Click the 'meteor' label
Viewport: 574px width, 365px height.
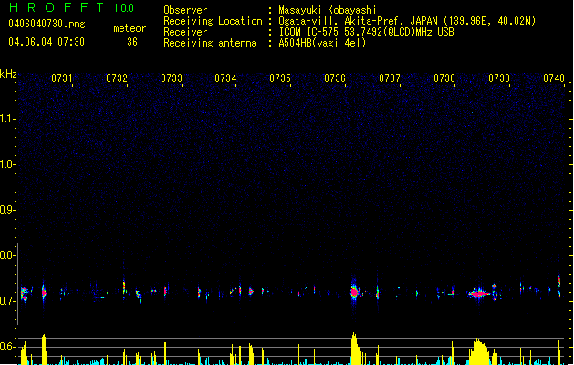pyautogui.click(x=130, y=28)
